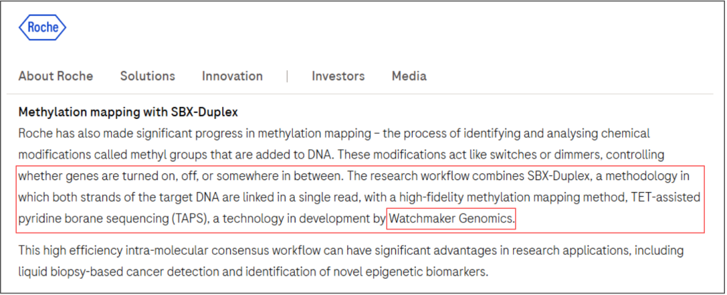Select Innovation in the navigation bar

(x=232, y=76)
